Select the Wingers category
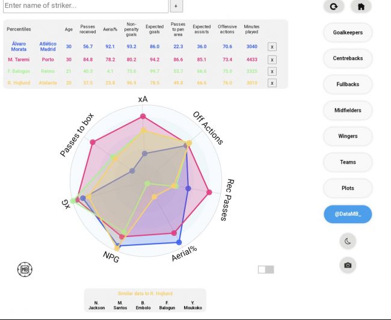The height and width of the screenshot is (320, 391). (x=348, y=136)
